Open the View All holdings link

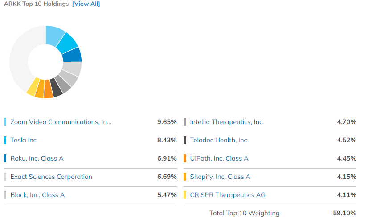click(86, 4)
